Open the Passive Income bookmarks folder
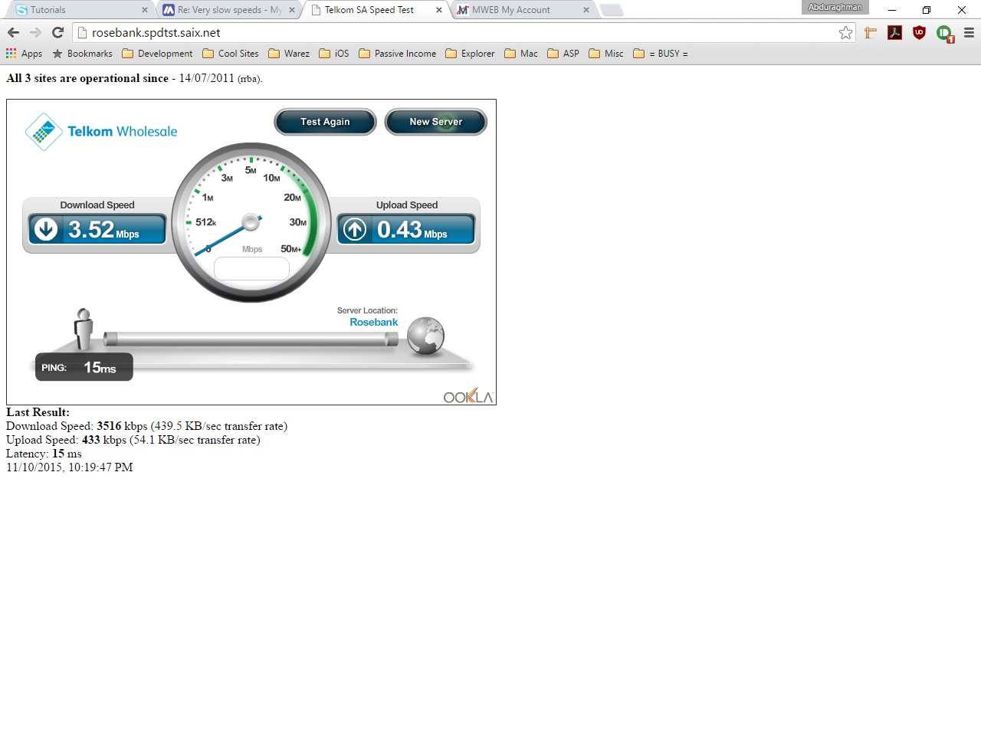Viewport: 981px width, 754px height. tap(397, 54)
